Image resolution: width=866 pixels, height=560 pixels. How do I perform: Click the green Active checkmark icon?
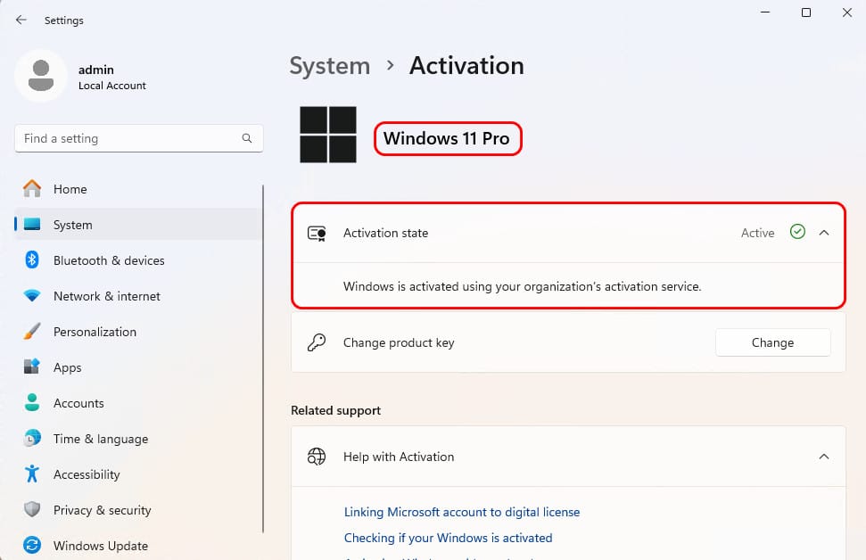797,232
